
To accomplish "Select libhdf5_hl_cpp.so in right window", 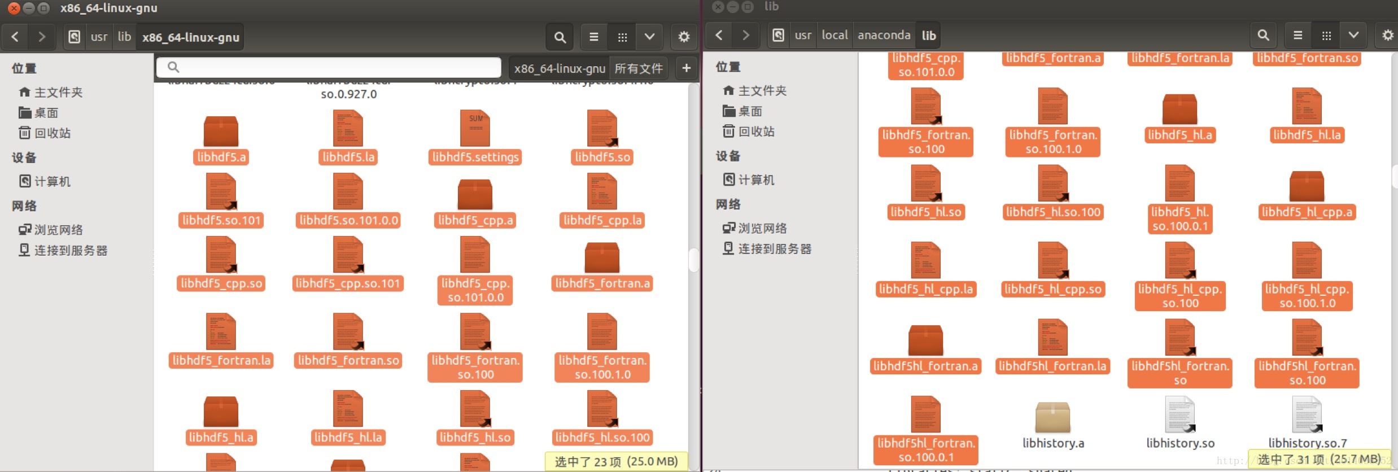I will (1053, 270).
